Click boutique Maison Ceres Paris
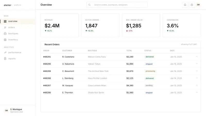The image size is (206, 116). point(97,57)
